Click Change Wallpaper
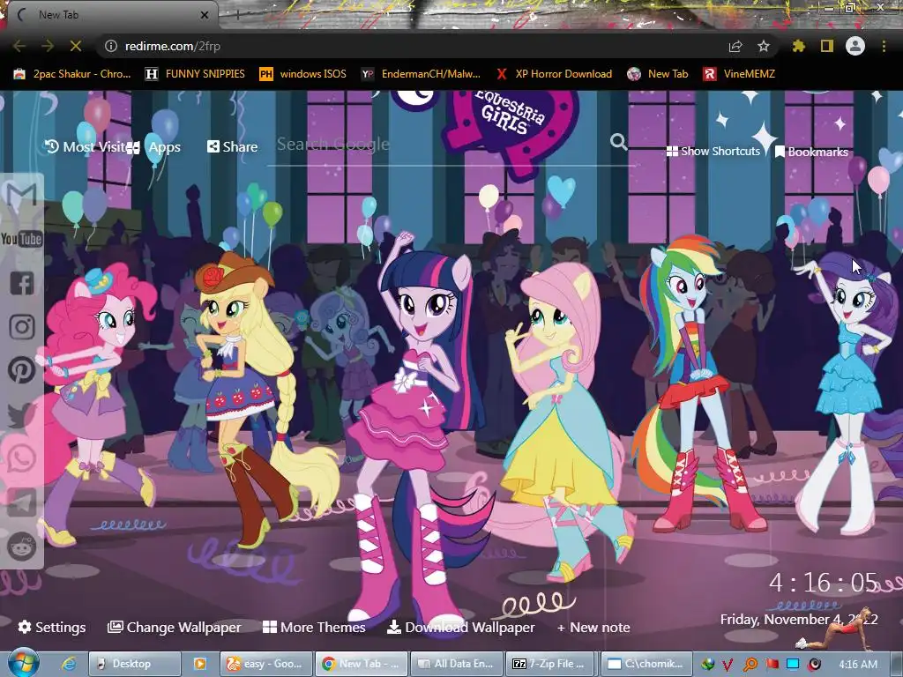903x677 pixels. [x=175, y=627]
